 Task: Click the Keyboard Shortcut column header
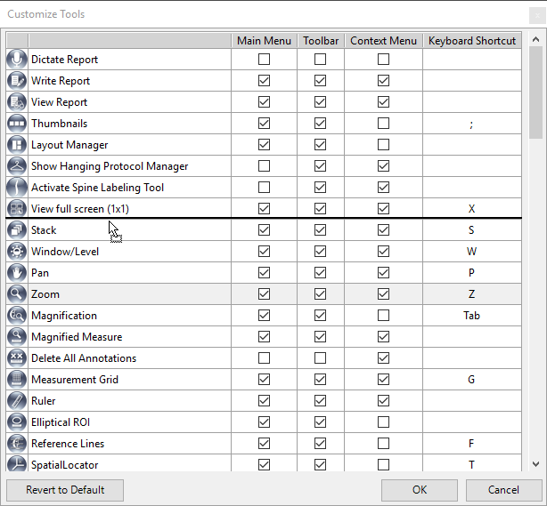[472, 41]
